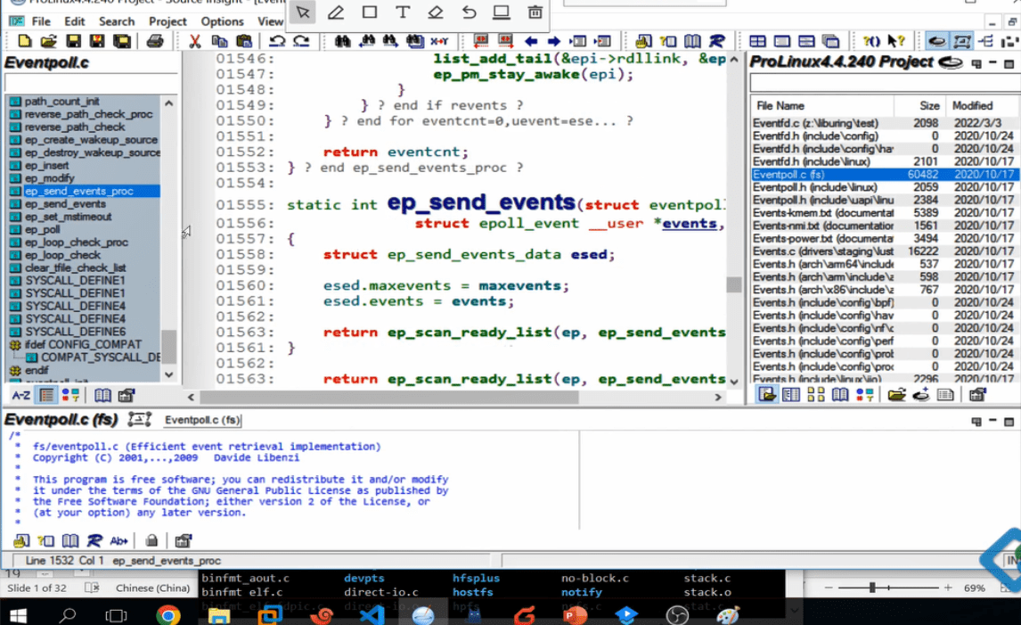Toggle A-Z alphabetical symbol sorting
Image resolution: width=1021 pixels, height=625 pixels.
tap(20, 395)
